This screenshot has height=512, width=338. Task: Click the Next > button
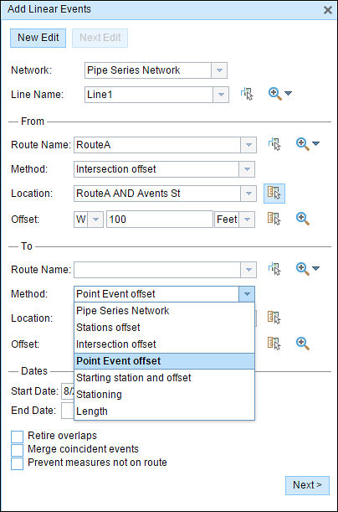307,485
